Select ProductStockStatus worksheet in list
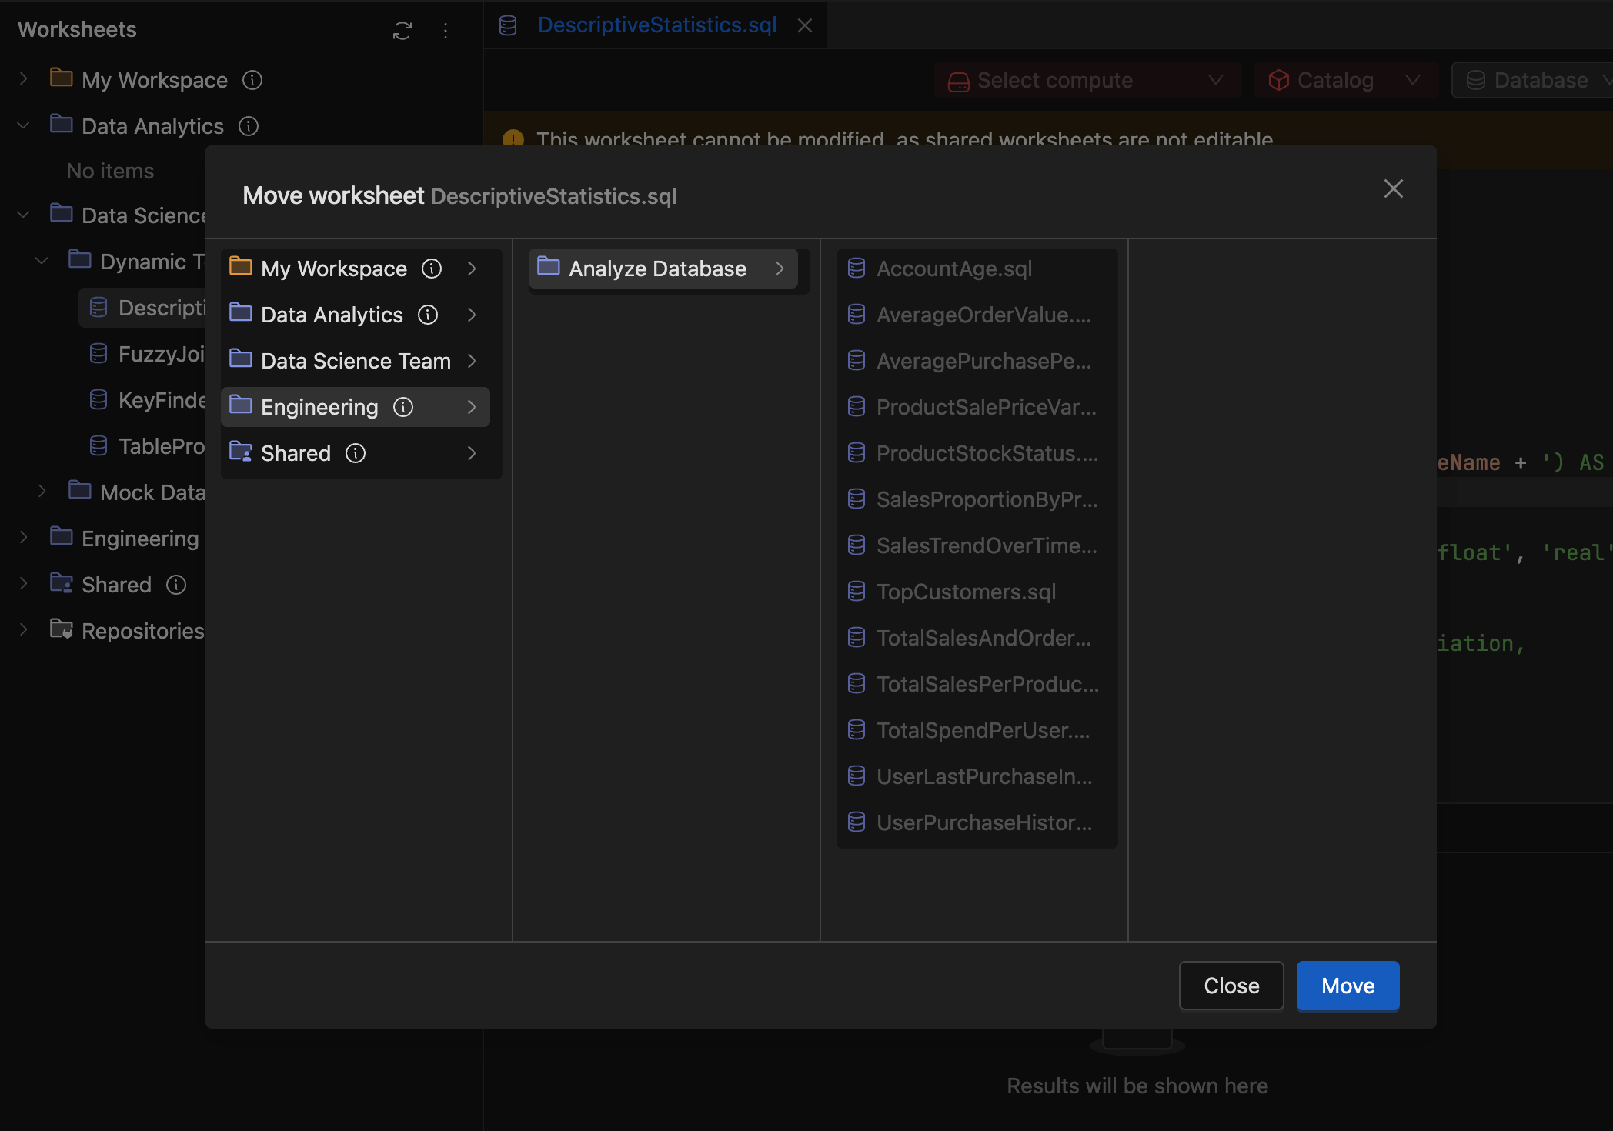The image size is (1613, 1131). pos(971,453)
